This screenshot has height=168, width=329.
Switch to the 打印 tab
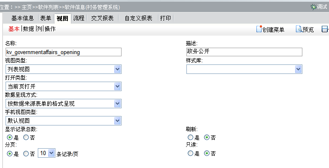(165, 18)
